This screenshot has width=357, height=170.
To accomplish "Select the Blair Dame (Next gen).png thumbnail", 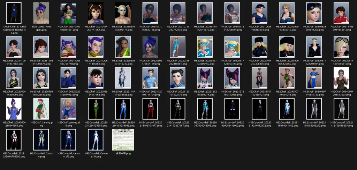I will click(x=41, y=13).
